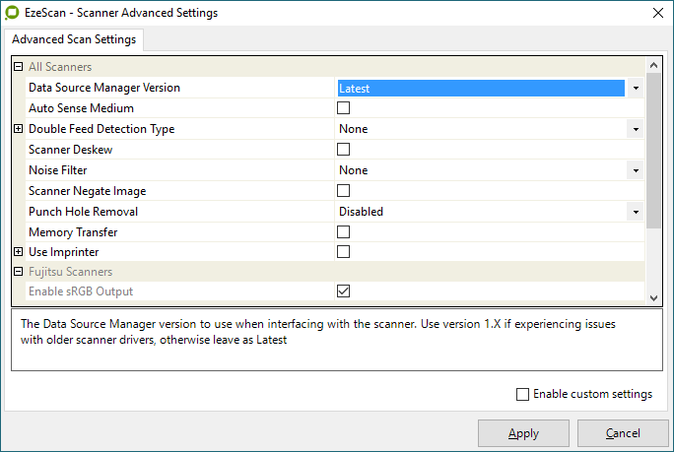674x452 pixels.
Task: Tick the Use Imprinter checkbox
Action: click(344, 252)
